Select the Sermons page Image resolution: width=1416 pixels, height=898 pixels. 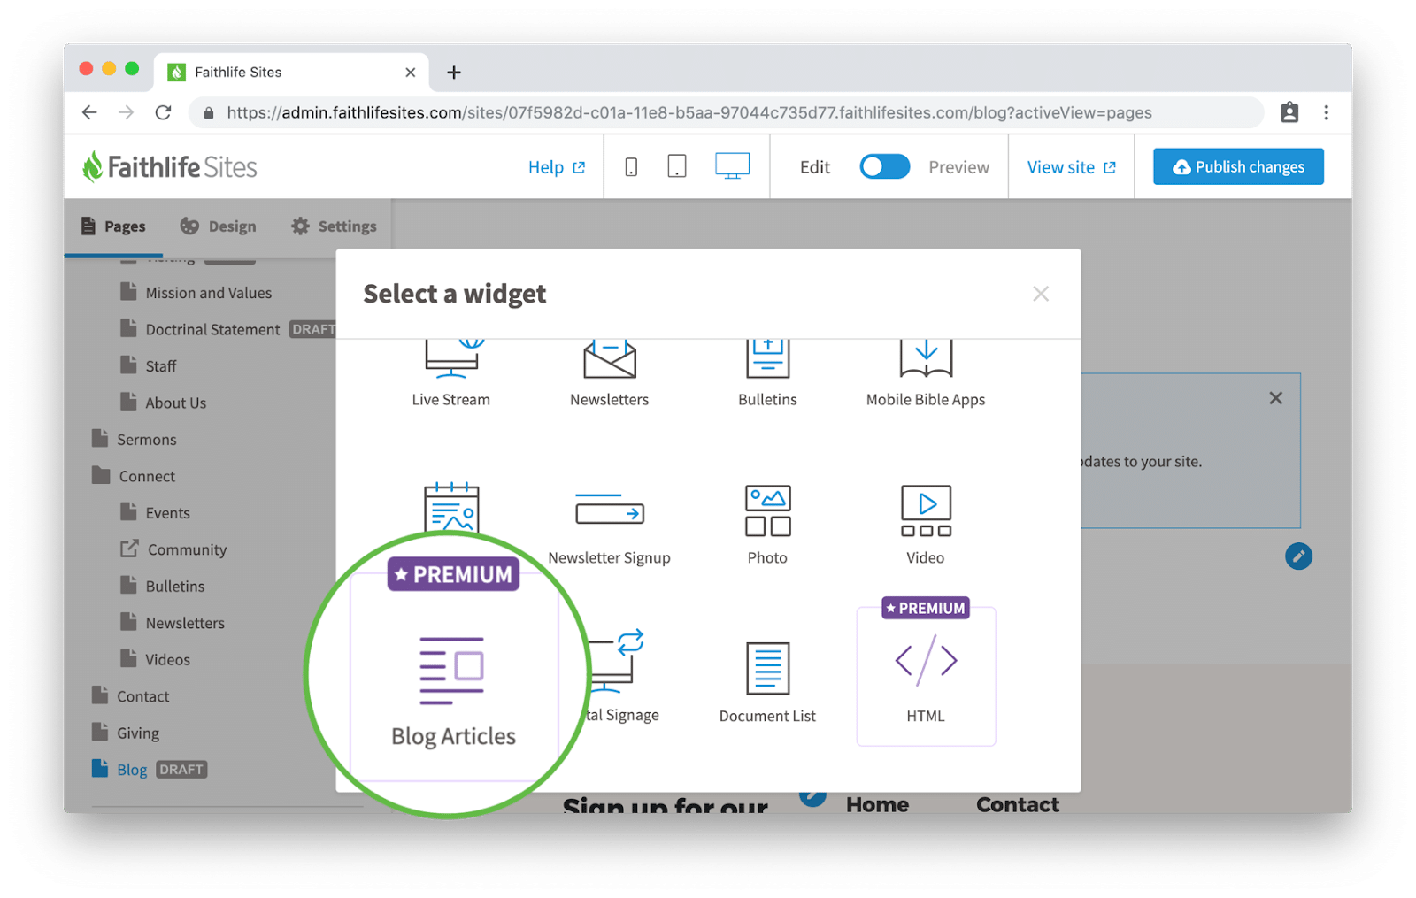134,439
